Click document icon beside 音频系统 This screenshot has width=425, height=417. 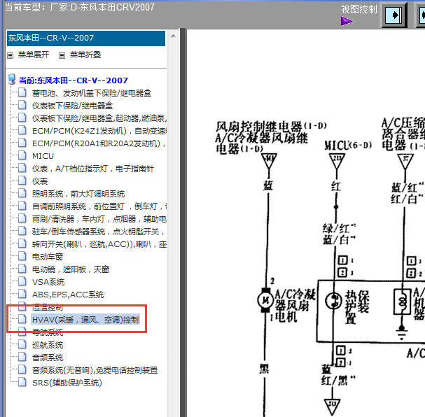point(22,357)
